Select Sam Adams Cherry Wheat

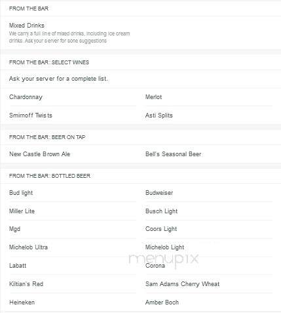182,284
